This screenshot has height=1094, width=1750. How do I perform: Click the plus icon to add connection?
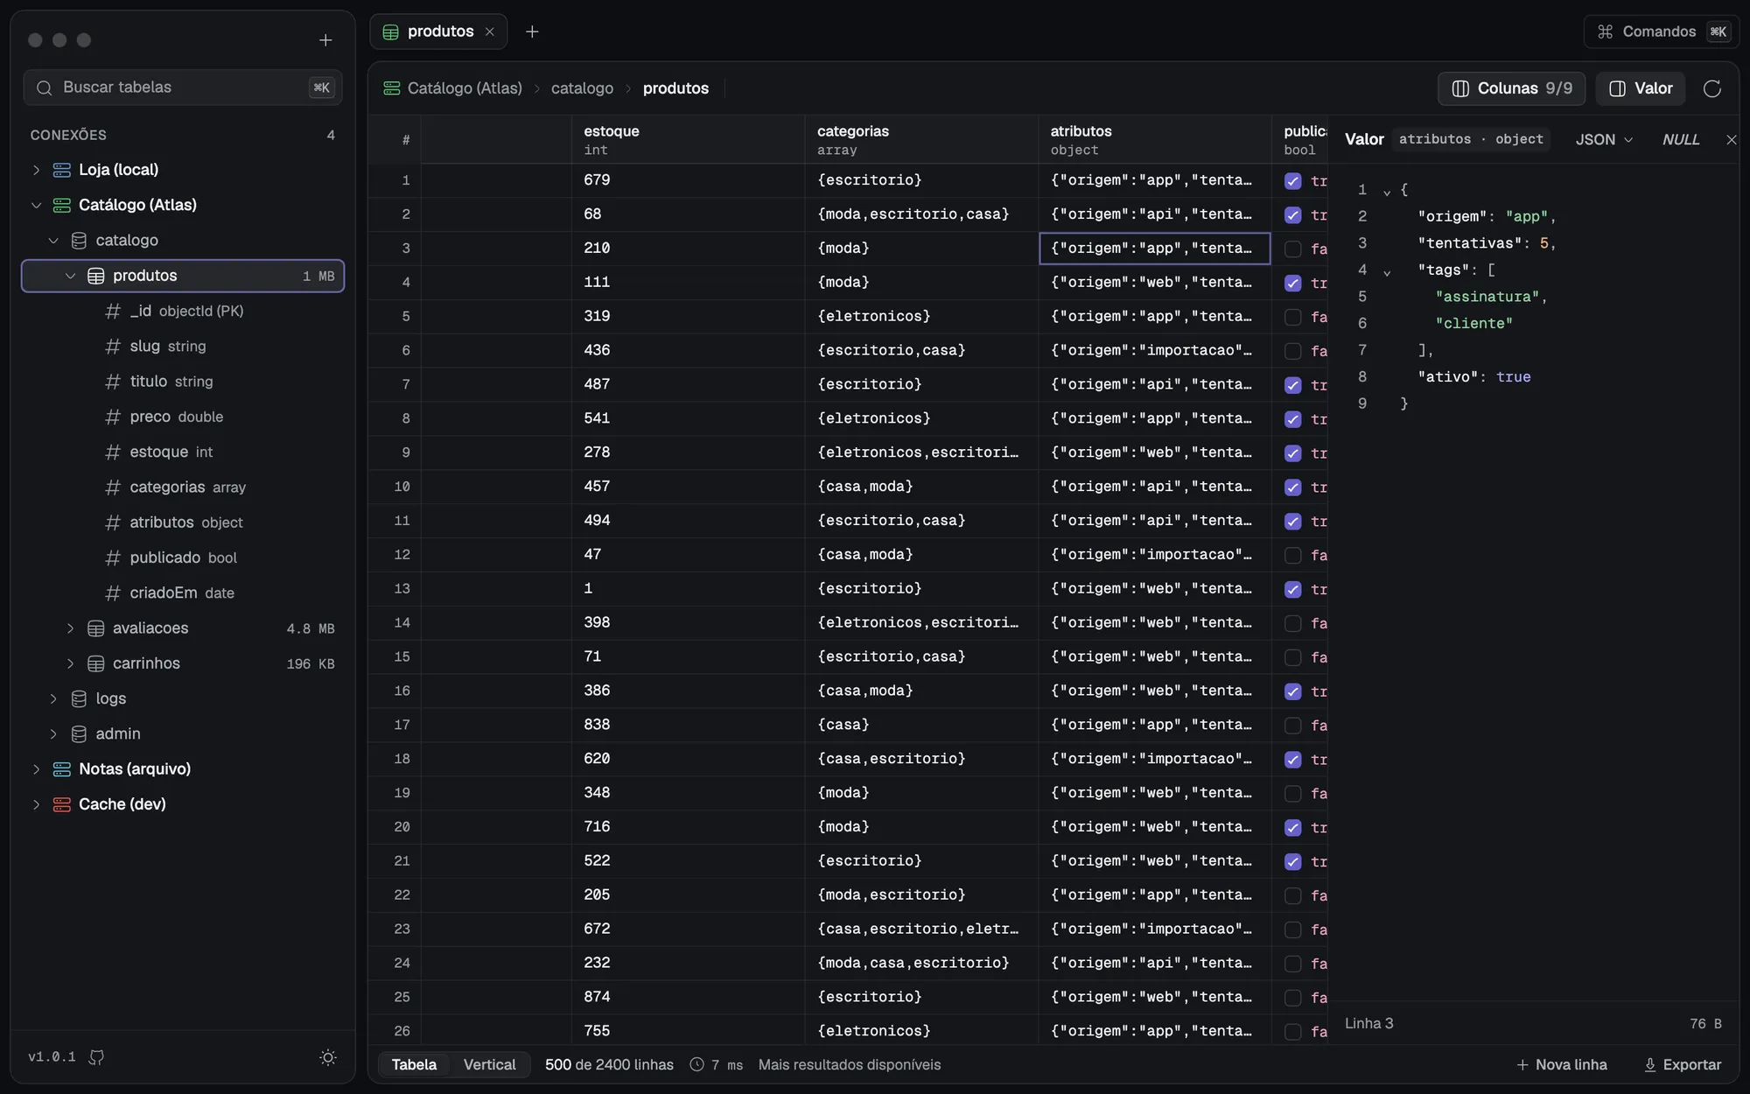[x=325, y=40]
